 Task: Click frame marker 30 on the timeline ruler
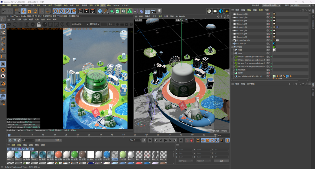pos(78,135)
